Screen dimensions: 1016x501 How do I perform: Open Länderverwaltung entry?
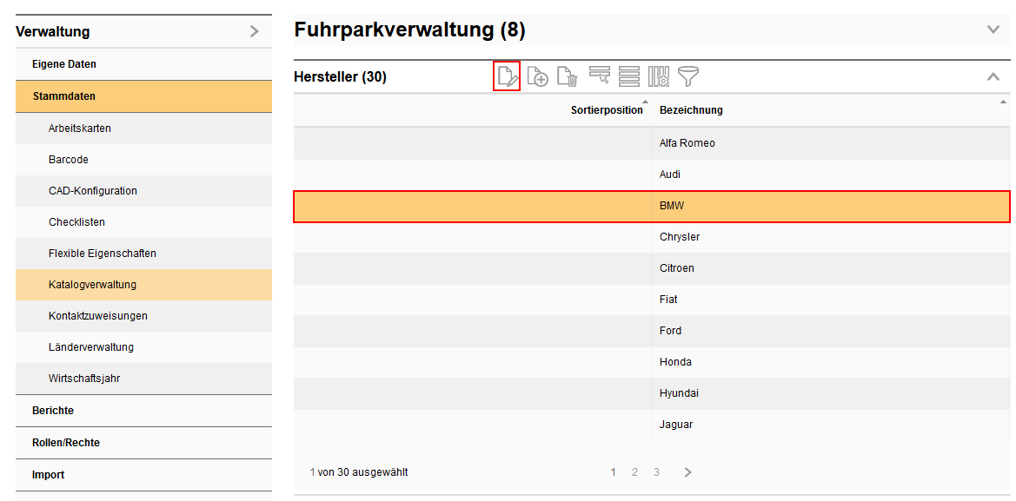click(x=91, y=347)
